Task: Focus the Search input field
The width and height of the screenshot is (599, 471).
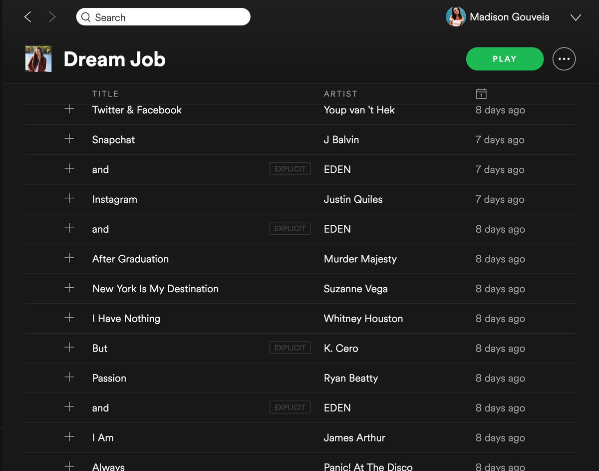Action: click(163, 17)
